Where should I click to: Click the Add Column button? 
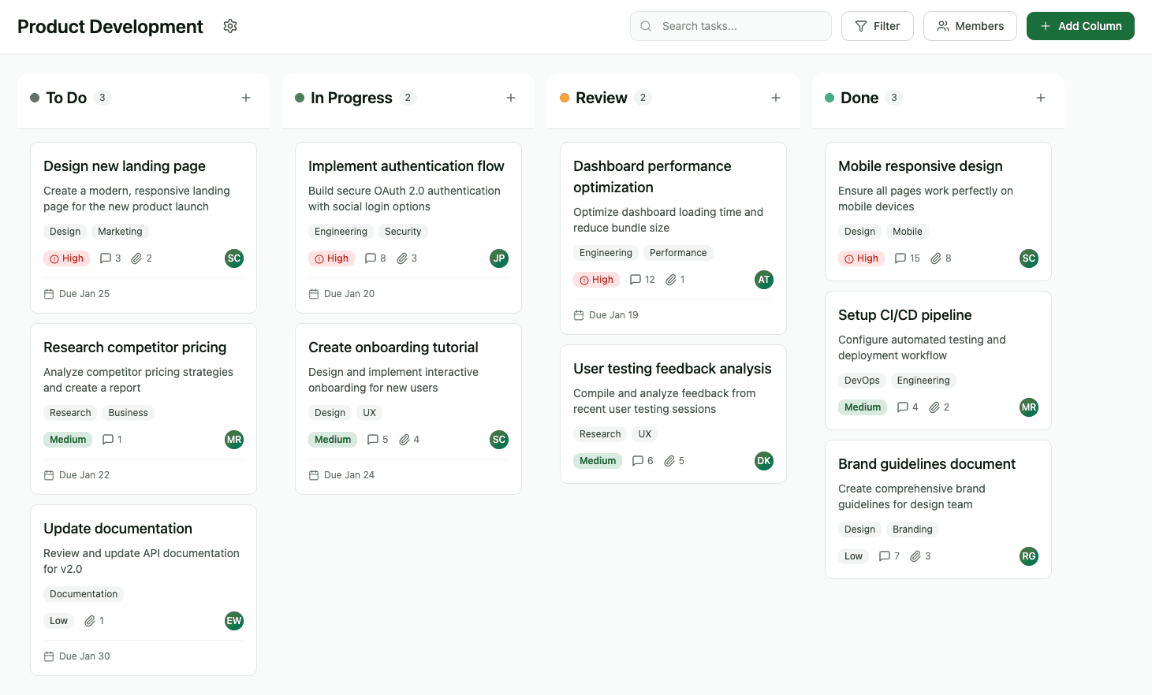1080,26
